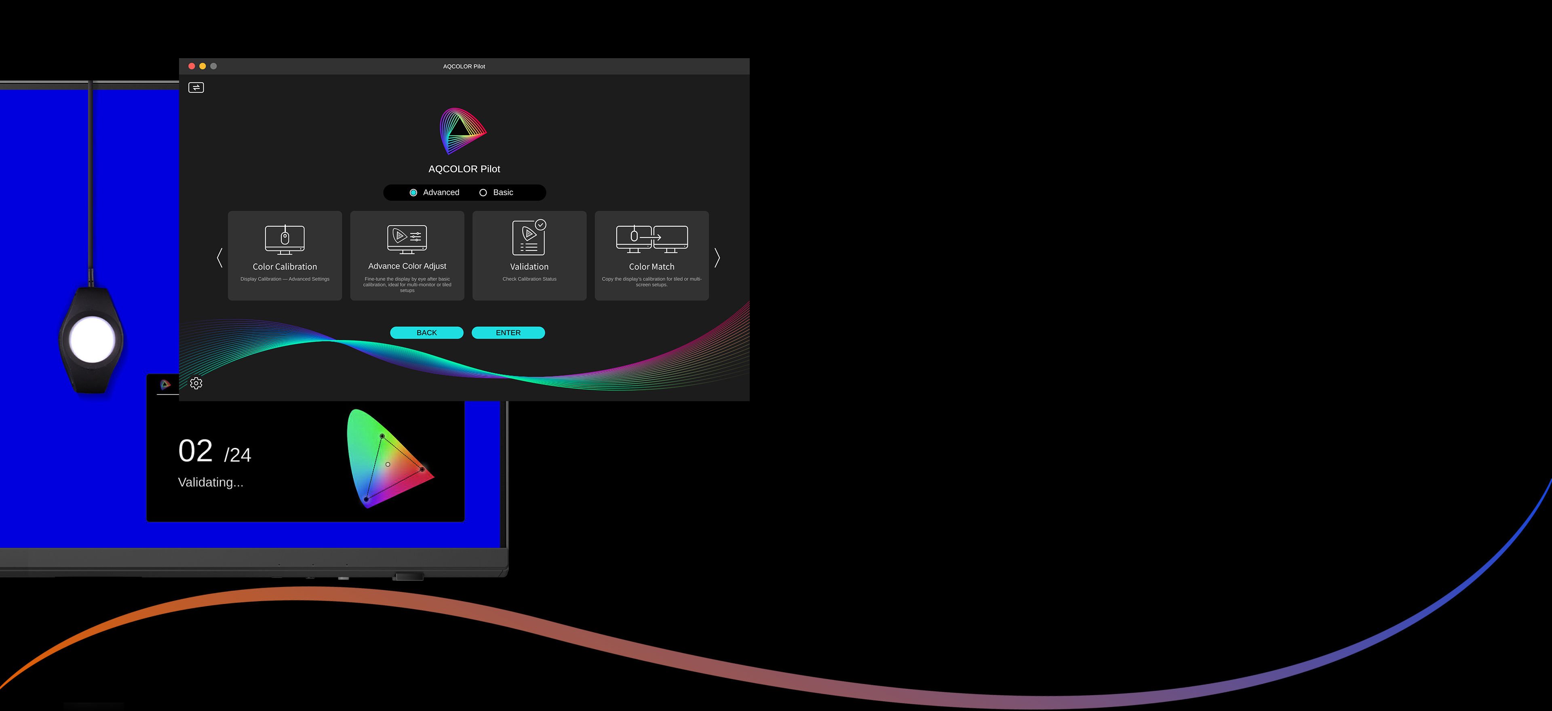Screen dimensions: 1552x711
Task: Close the AQCOLOR Pilot window
Action: (x=192, y=66)
